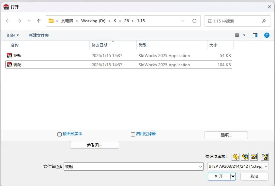
Task: Filter by assemblies using quick filter icon
Action: 245,156
